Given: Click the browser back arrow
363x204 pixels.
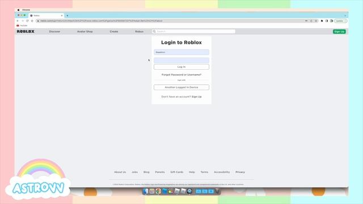Looking at the screenshot, I should tap(18, 21).
